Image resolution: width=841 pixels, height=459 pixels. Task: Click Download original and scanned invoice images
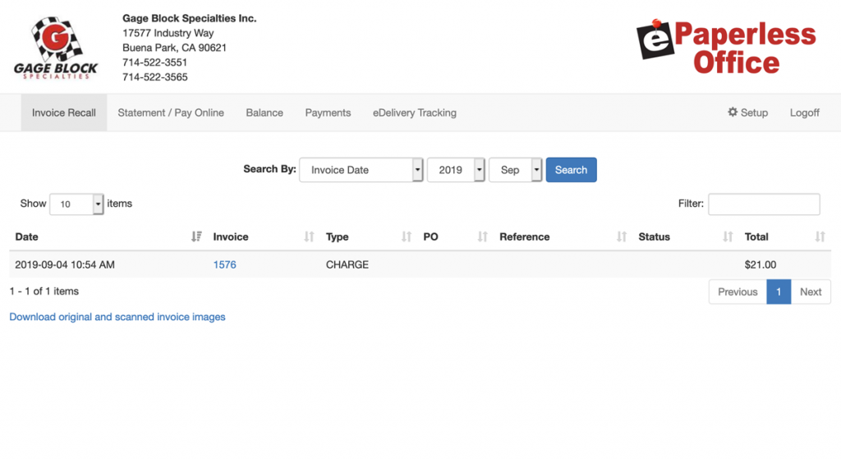click(x=117, y=316)
